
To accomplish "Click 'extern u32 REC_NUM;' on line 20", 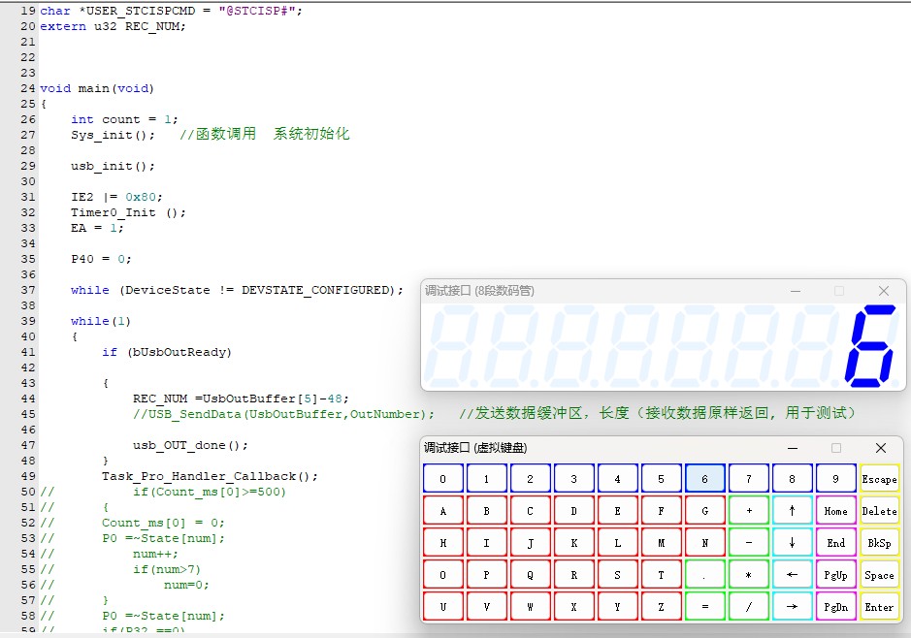I will tap(113, 26).
